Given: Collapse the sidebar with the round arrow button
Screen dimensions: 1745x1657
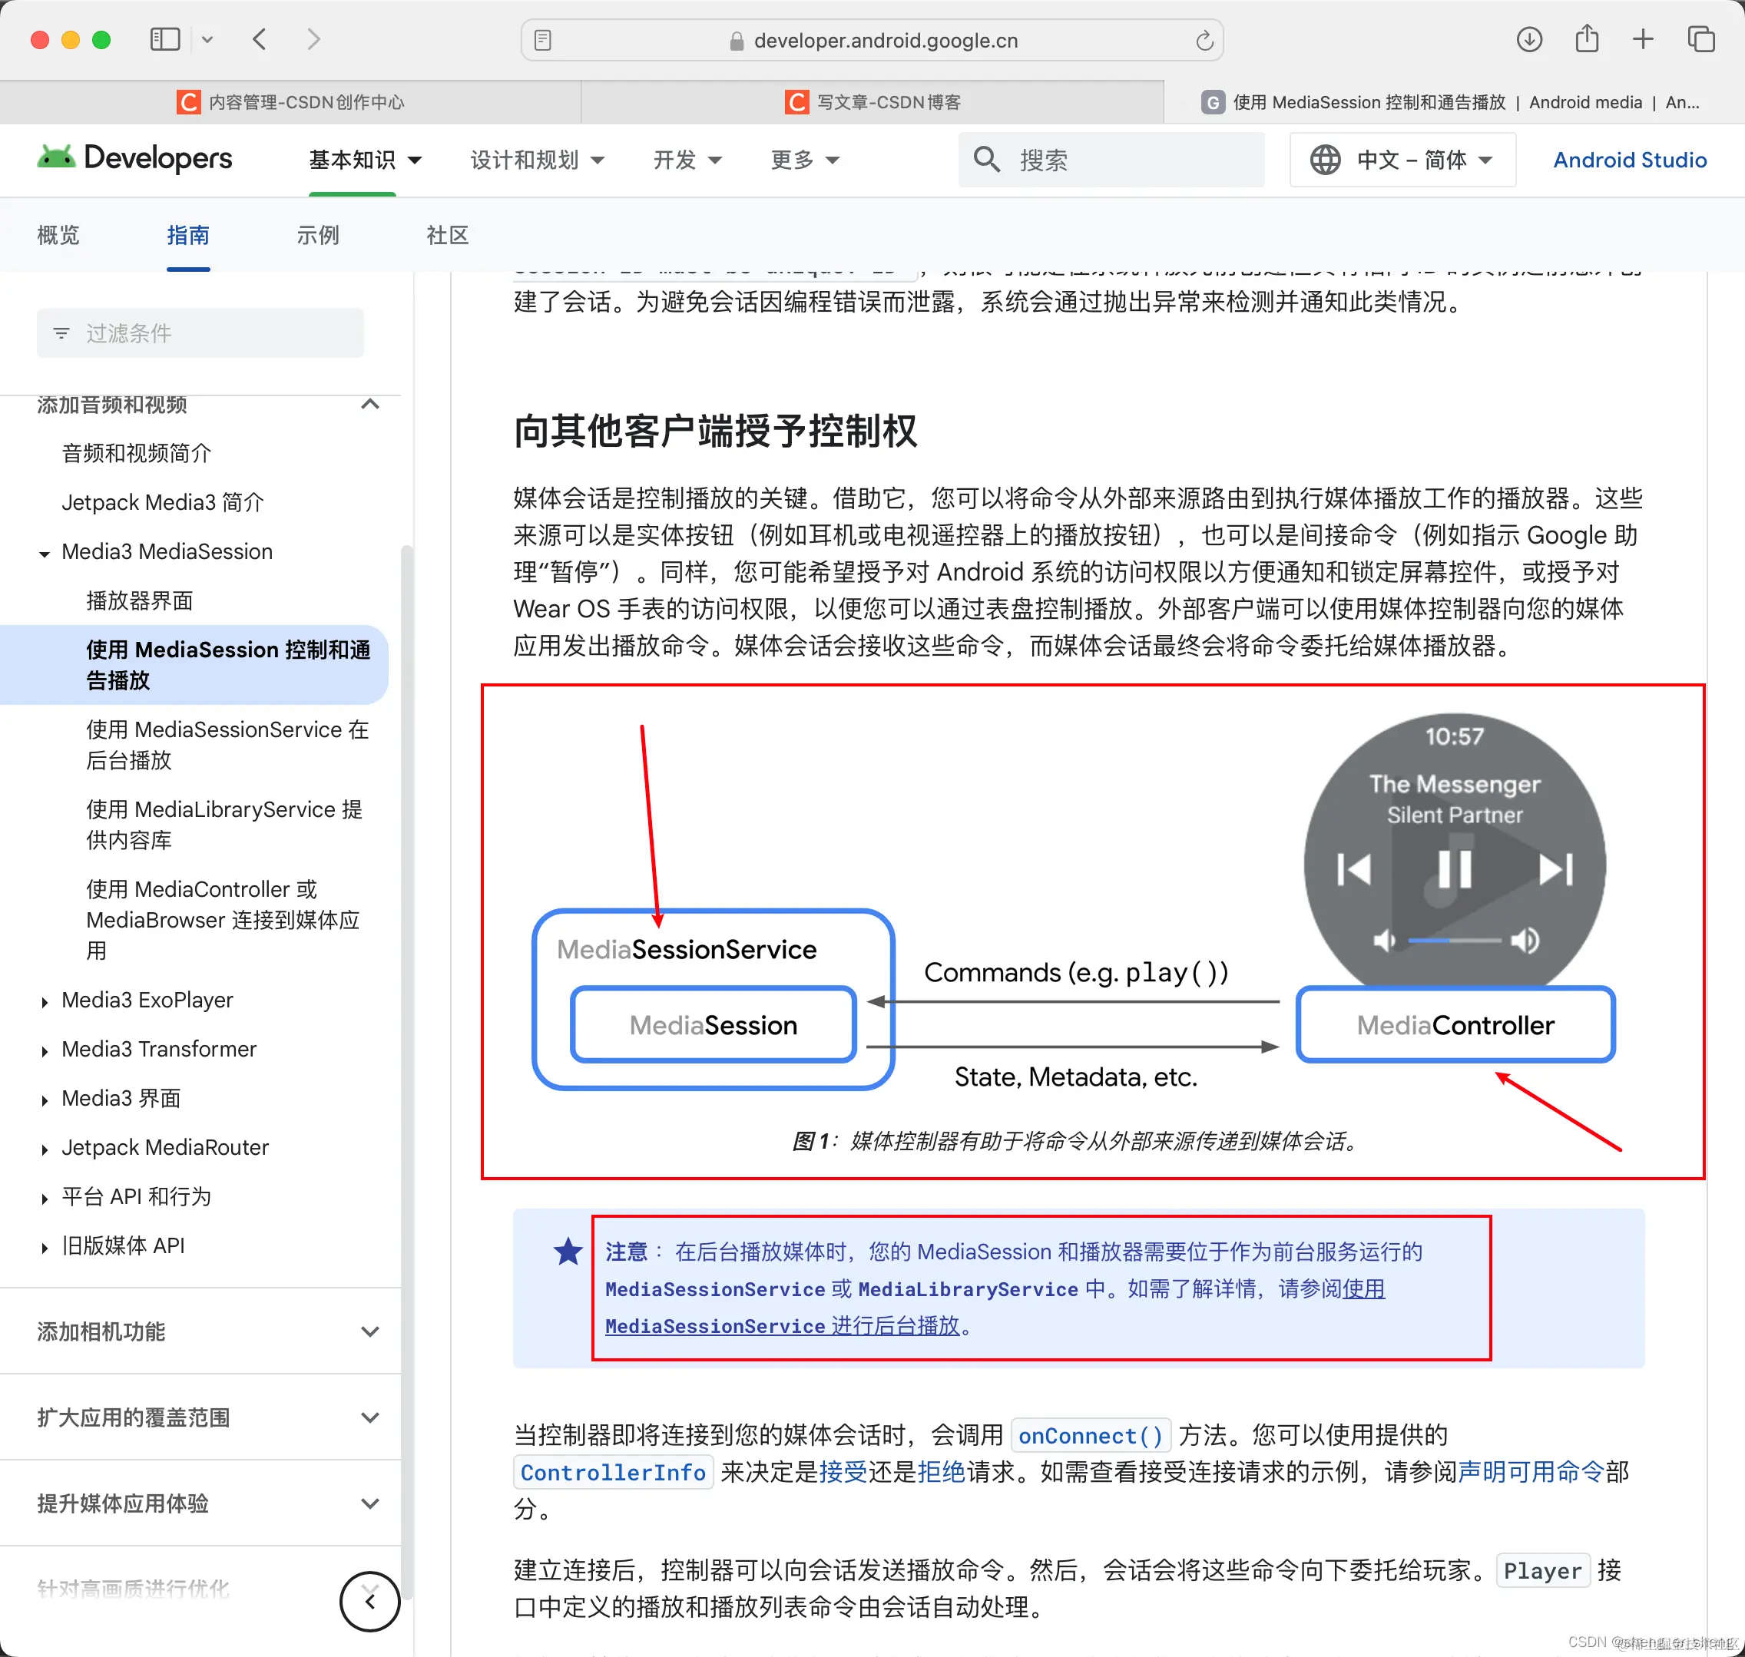Looking at the screenshot, I should [x=370, y=1602].
